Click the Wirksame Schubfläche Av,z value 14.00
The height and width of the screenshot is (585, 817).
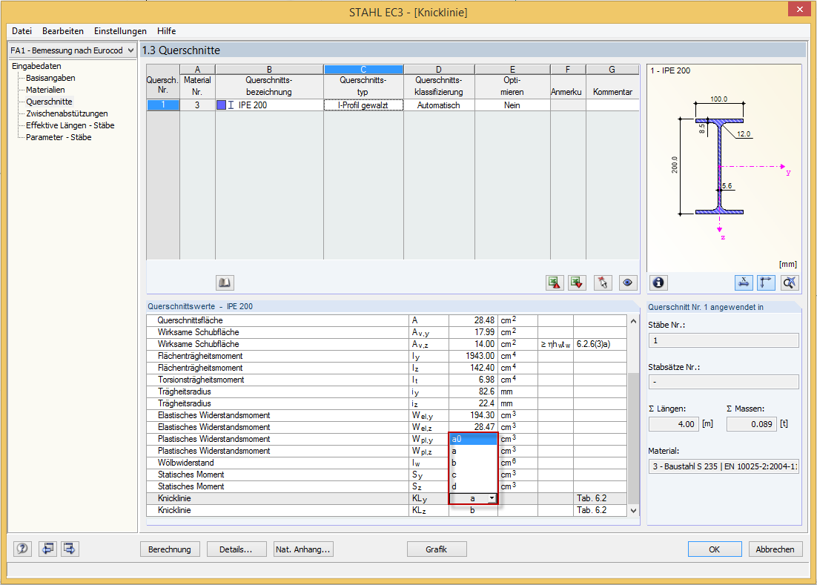coord(473,344)
